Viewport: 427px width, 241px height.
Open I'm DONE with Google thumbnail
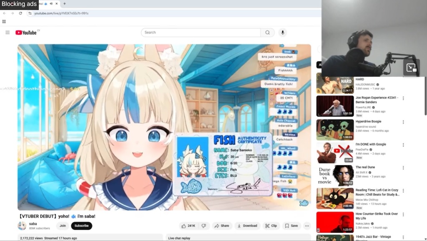[x=335, y=153]
